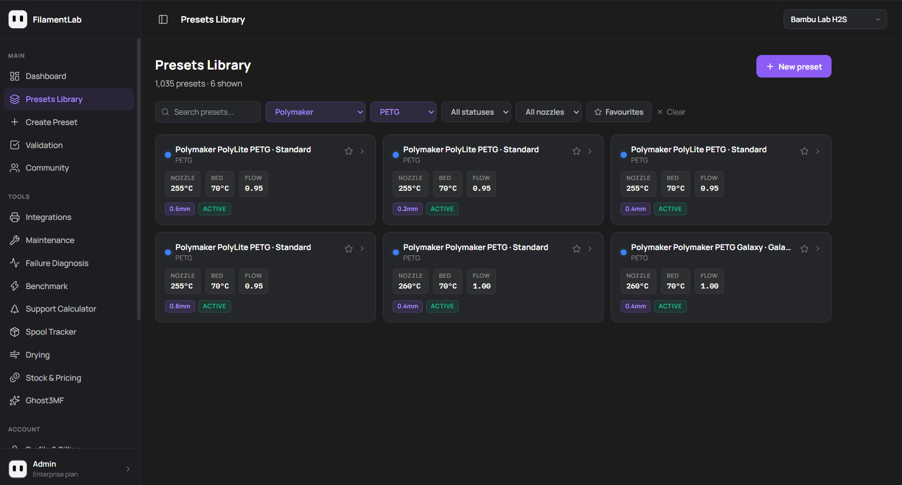Select Community in the sidebar
This screenshot has width=902, height=485.
[69, 168]
